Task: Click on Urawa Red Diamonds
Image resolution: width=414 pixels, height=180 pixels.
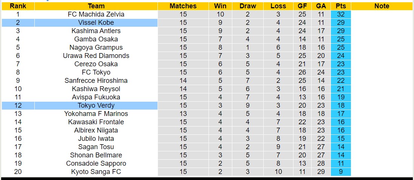Action: pyautogui.click(x=96, y=56)
